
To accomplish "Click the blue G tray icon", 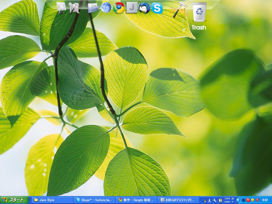I will (x=243, y=200).
